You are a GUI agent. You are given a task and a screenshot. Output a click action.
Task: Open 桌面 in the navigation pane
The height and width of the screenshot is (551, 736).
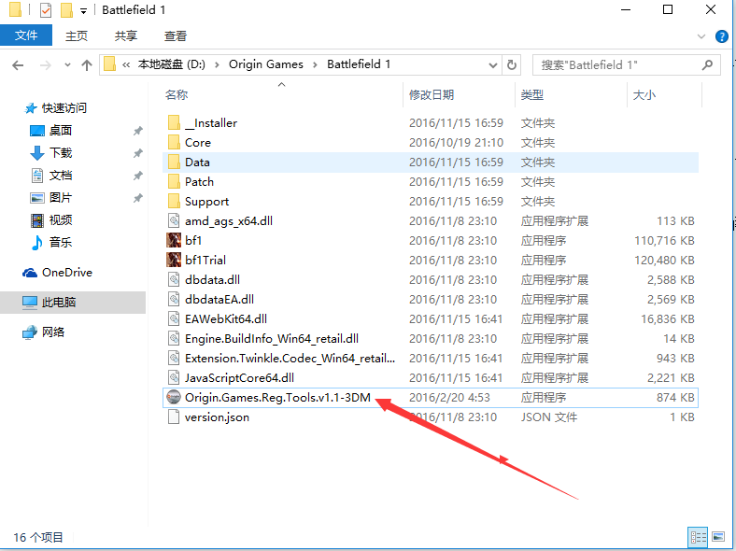click(61, 131)
